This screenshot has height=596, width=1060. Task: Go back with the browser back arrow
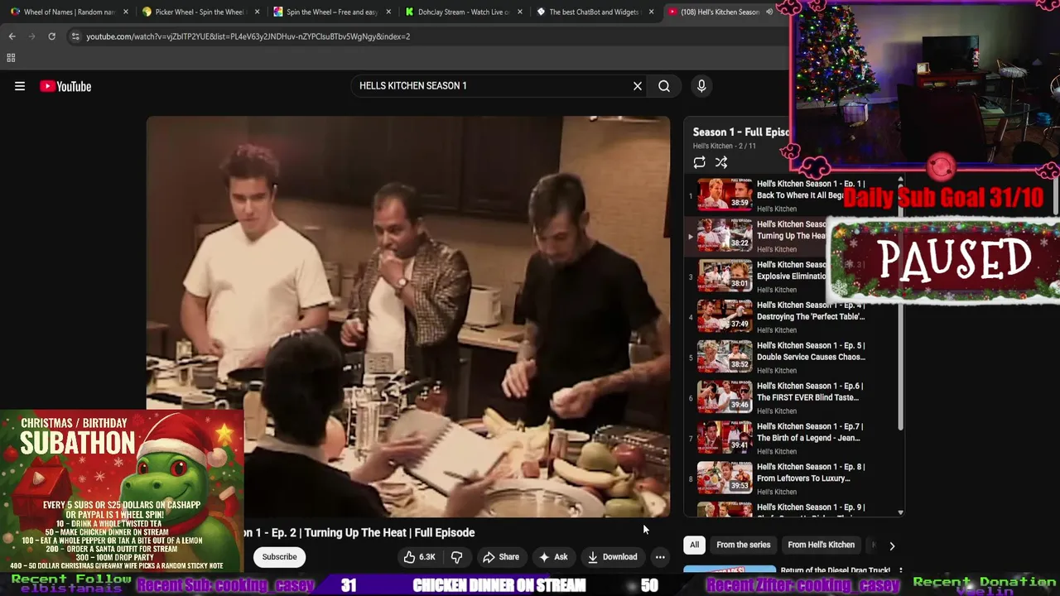pyautogui.click(x=12, y=36)
